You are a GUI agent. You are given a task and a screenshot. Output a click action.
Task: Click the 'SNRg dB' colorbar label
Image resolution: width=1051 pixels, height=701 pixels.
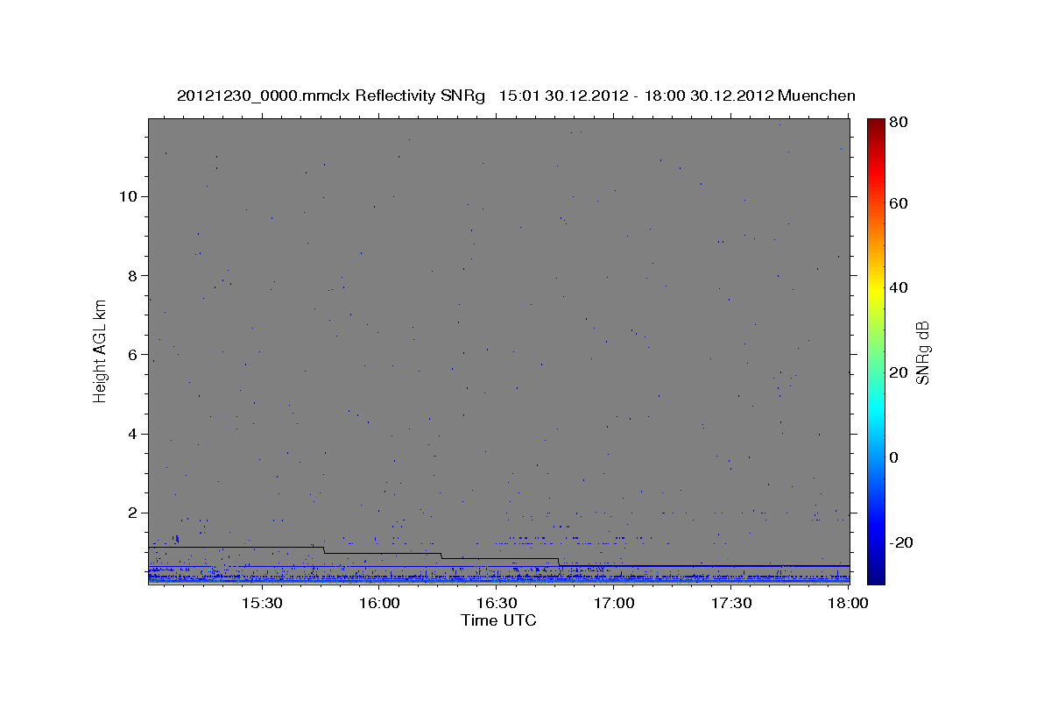(921, 352)
